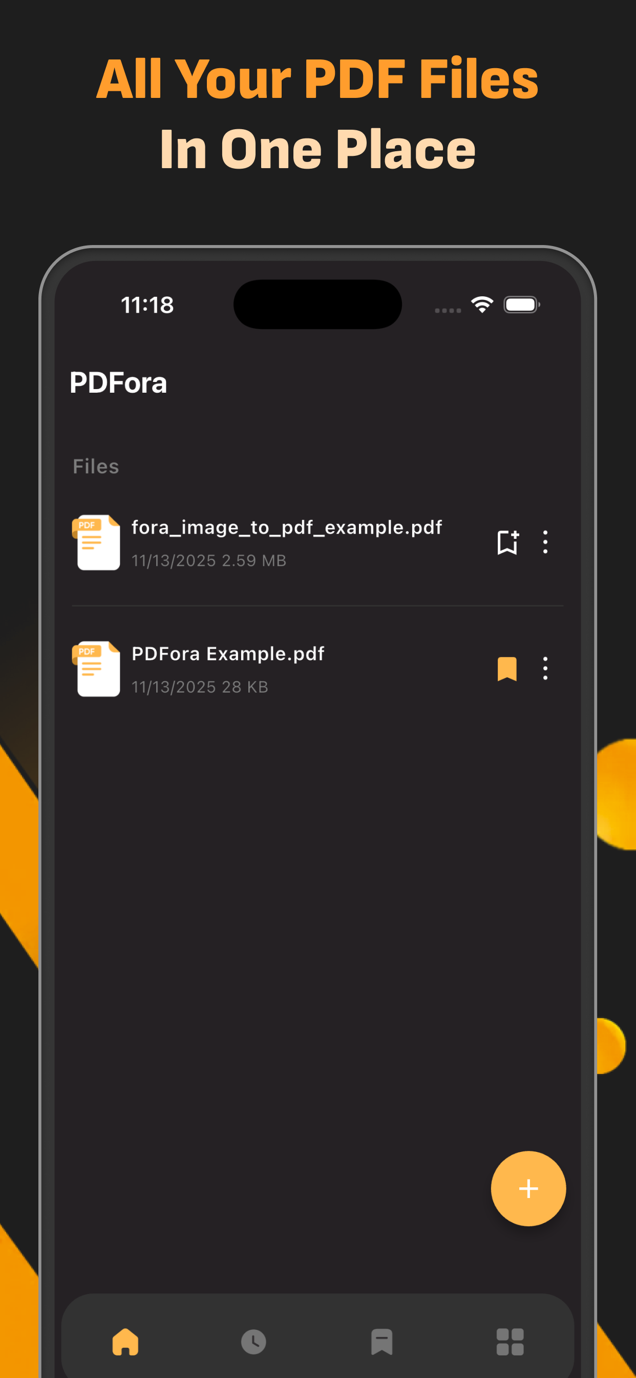
Task: Click the 11/13/2025 2.59 MB details line
Action: tap(209, 561)
